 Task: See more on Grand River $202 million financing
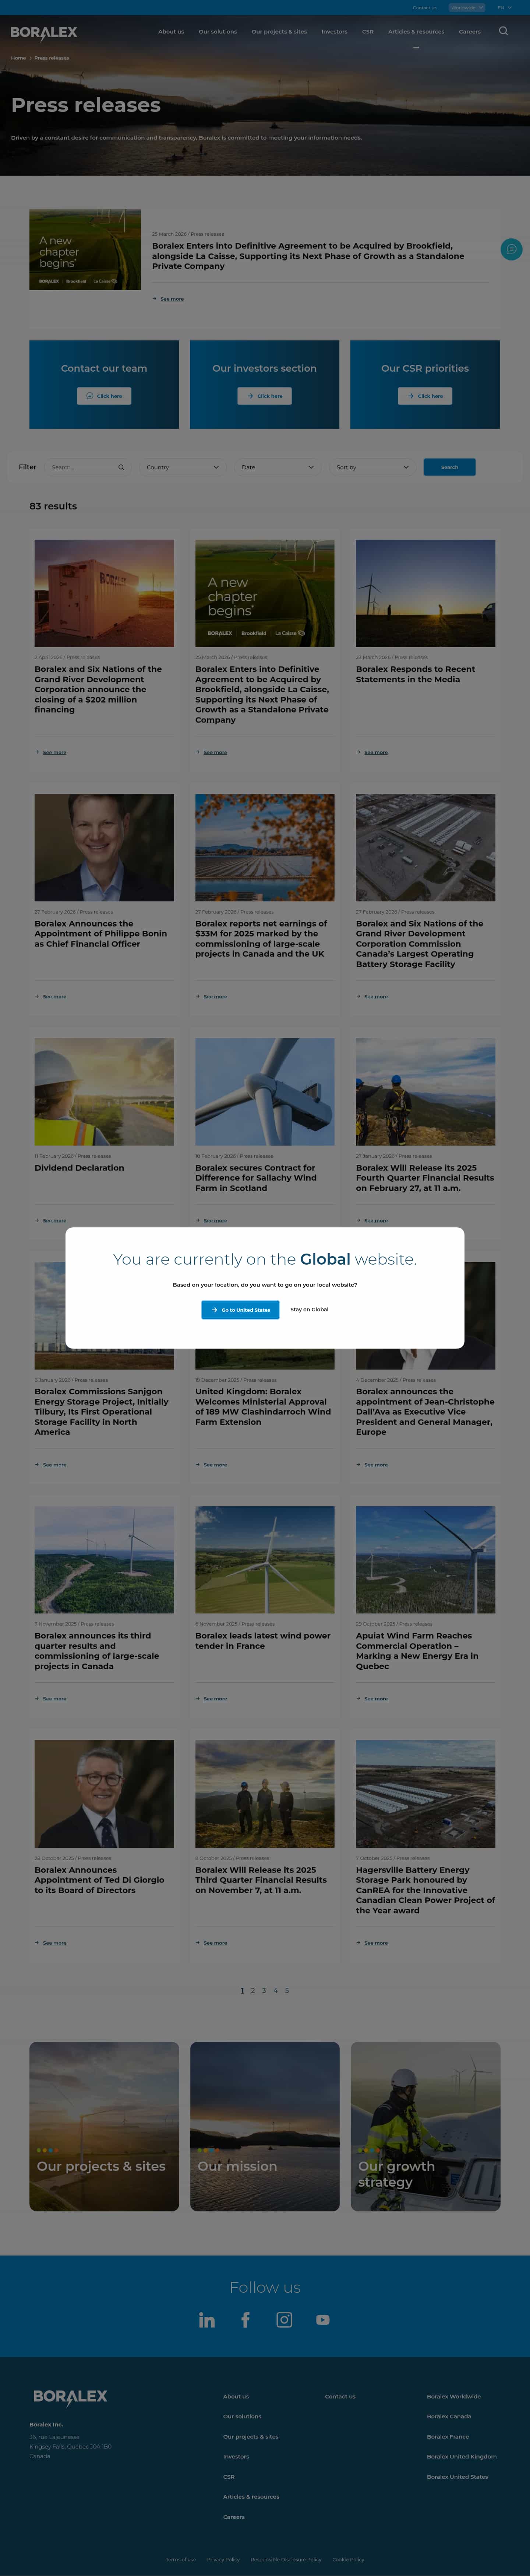point(51,752)
